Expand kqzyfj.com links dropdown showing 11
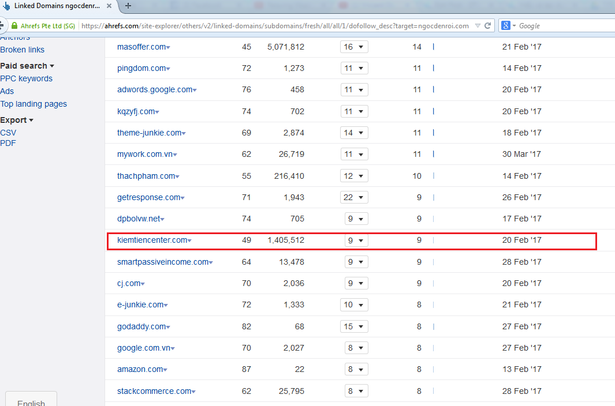The image size is (615, 406). [x=354, y=111]
